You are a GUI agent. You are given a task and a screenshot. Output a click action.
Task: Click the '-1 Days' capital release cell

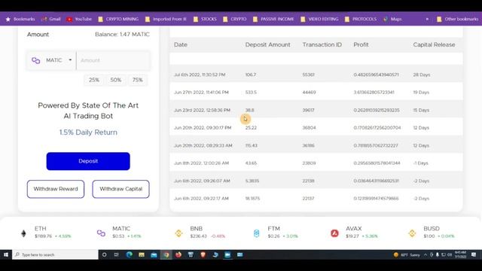click(420, 163)
